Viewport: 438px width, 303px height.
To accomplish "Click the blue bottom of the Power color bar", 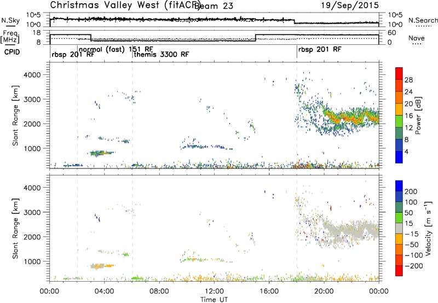I will 399,157.
